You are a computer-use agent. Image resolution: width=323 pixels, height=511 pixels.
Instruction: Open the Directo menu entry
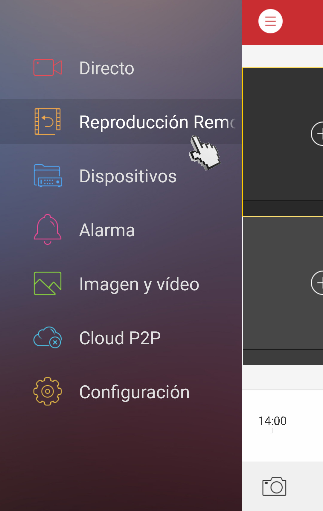(x=121, y=68)
